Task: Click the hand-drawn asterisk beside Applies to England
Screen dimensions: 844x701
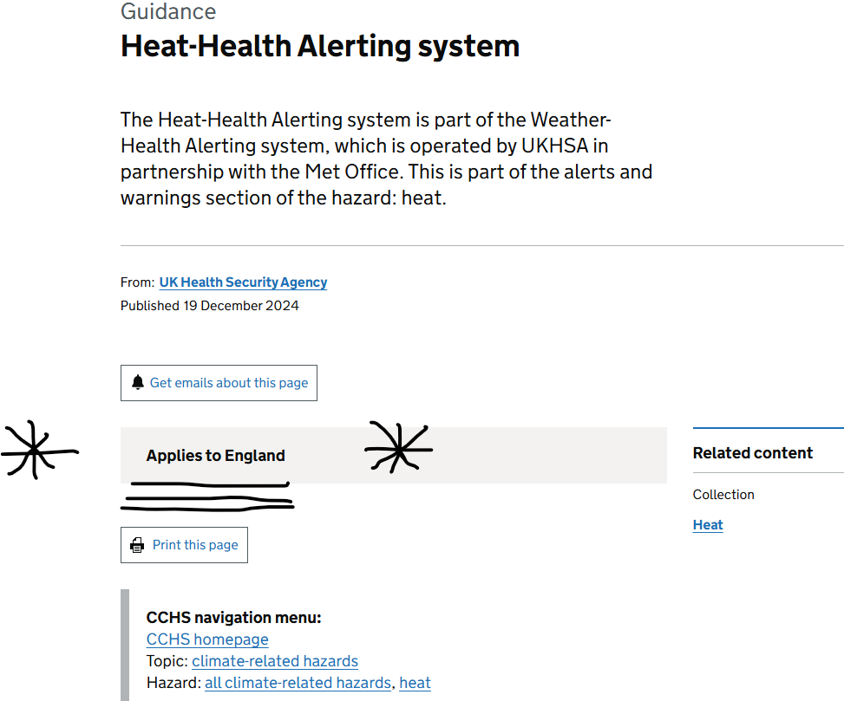Action: pos(399,447)
